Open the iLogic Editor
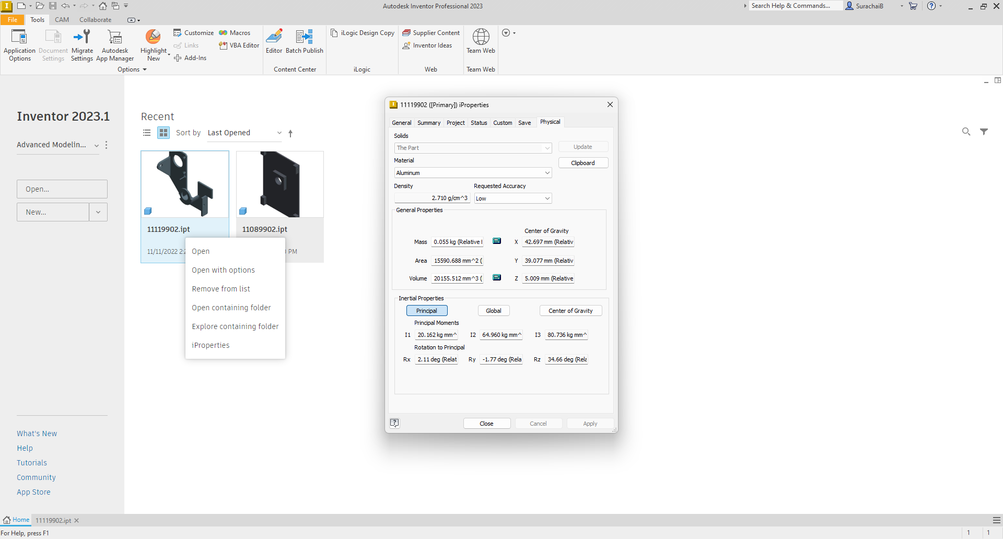 coord(274,42)
